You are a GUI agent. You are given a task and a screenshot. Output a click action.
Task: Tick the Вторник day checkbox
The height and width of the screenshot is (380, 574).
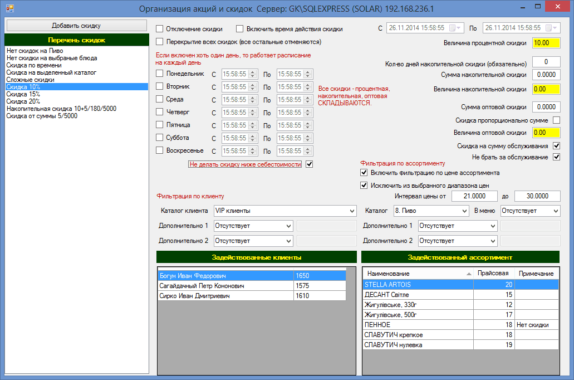[160, 86]
